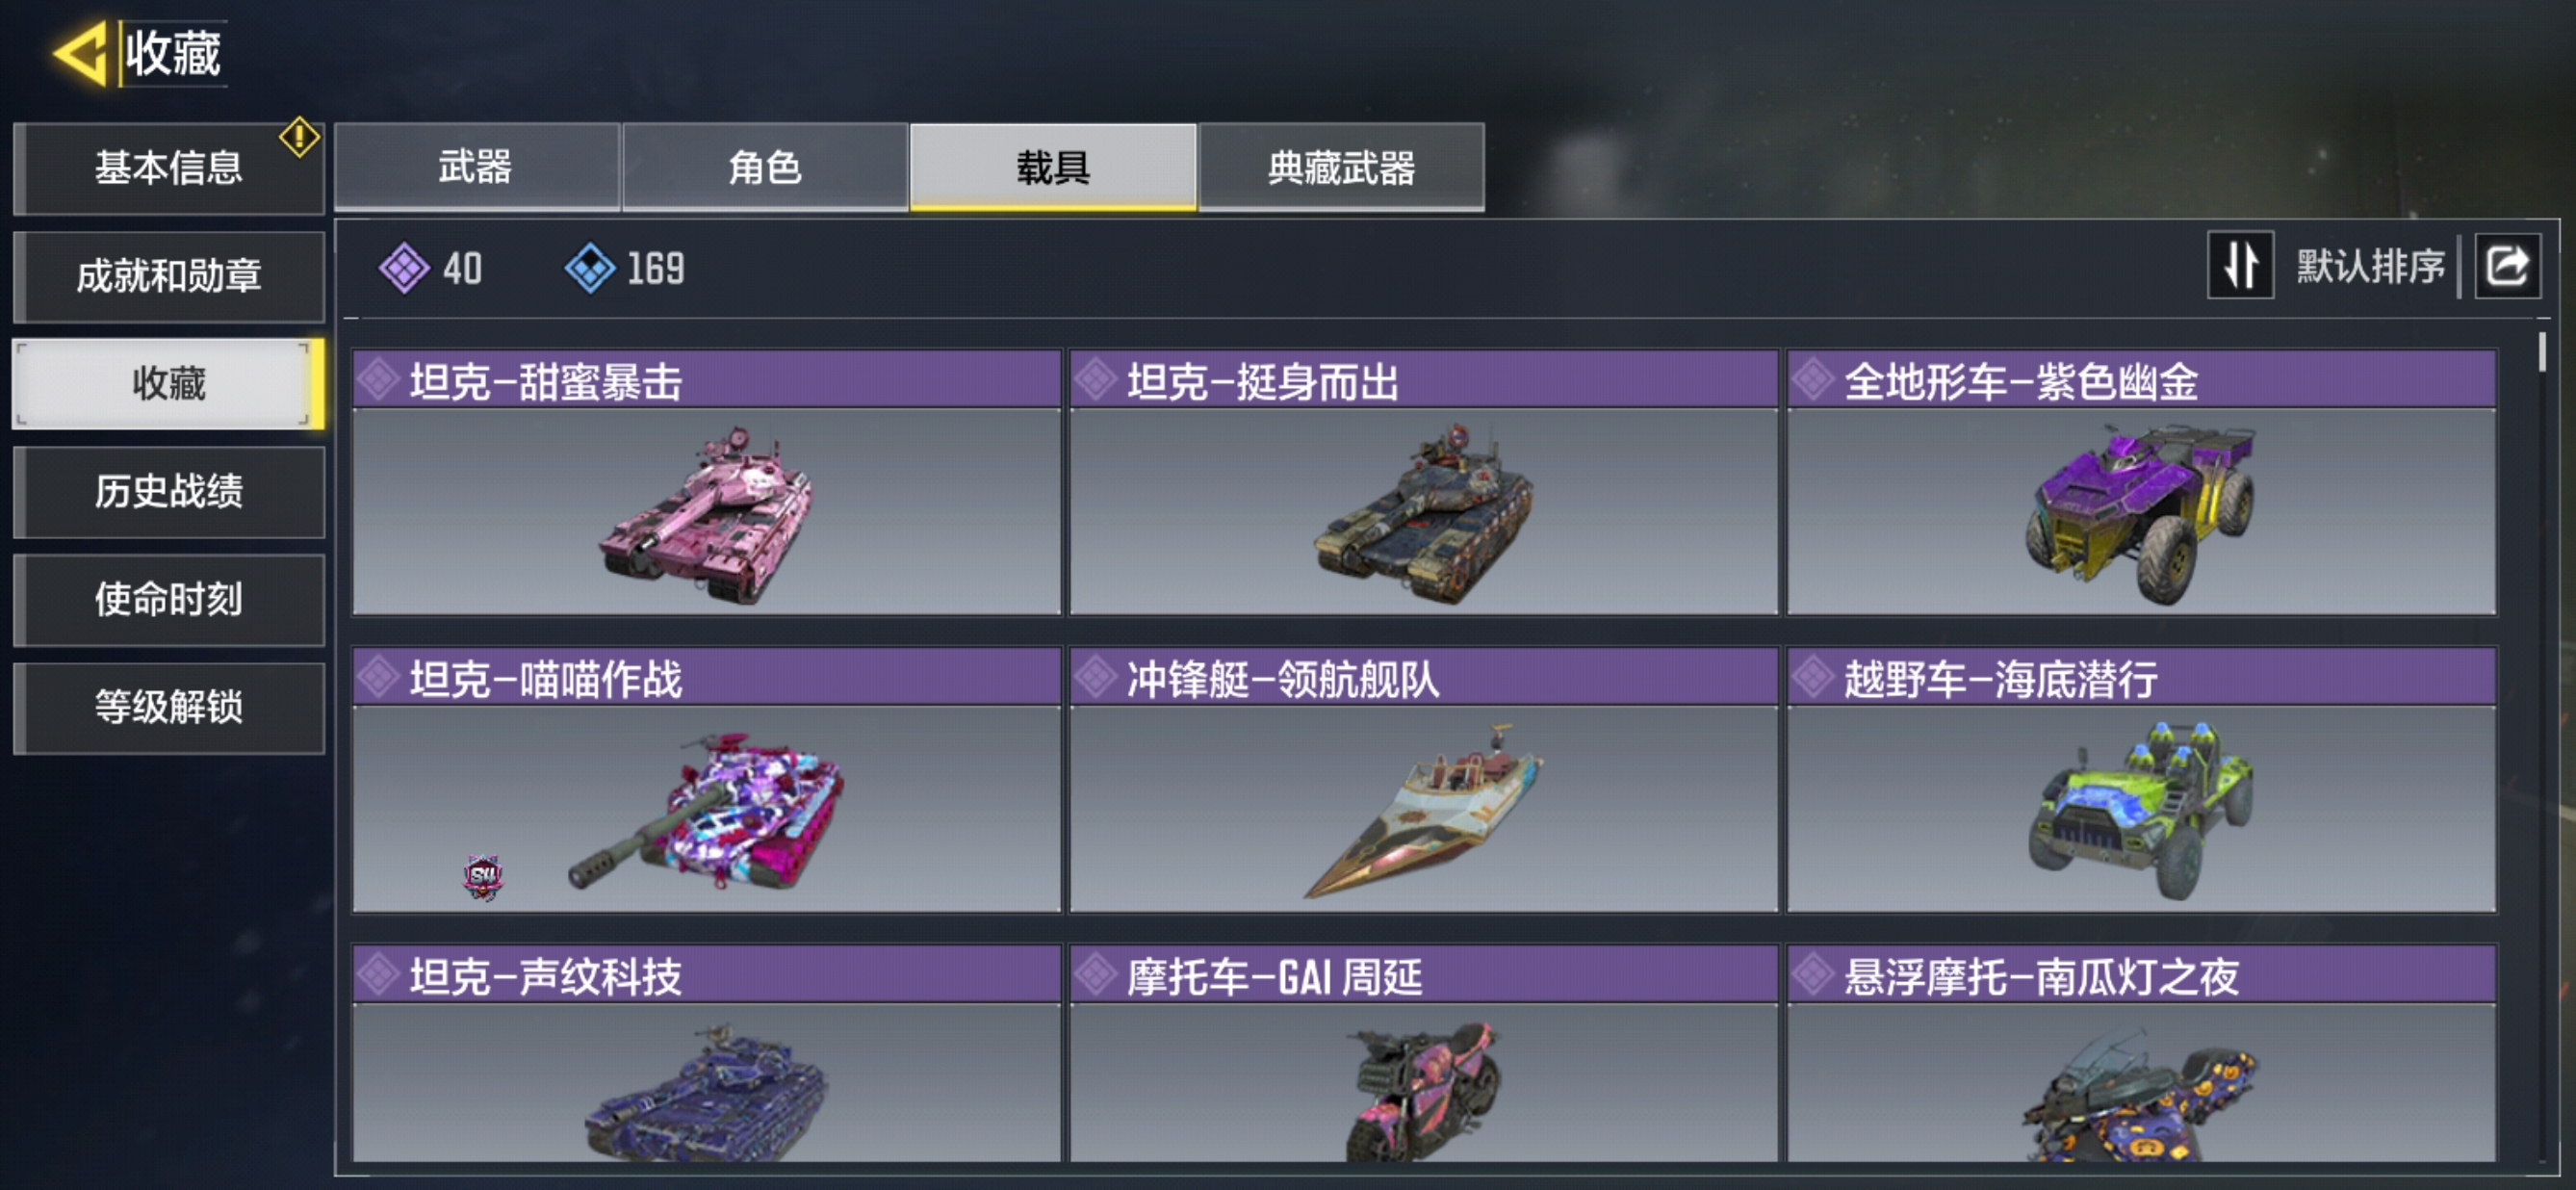Open the 成就和勋章 section
Viewport: 2576px width, 1190px height.
pyautogui.click(x=169, y=276)
